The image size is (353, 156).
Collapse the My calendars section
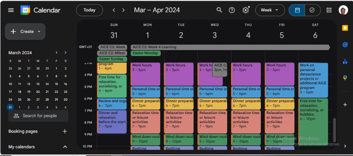tap(65, 147)
